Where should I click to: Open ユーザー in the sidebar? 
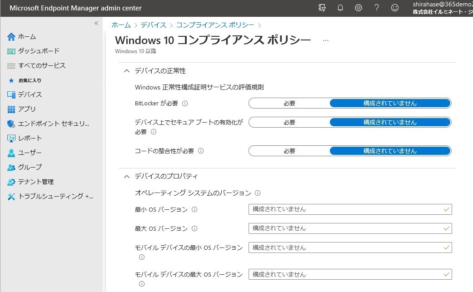coord(30,153)
